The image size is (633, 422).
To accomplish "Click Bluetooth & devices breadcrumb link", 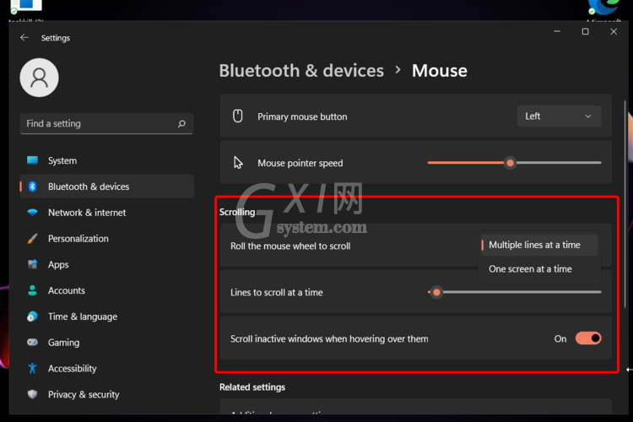I will click(x=301, y=71).
